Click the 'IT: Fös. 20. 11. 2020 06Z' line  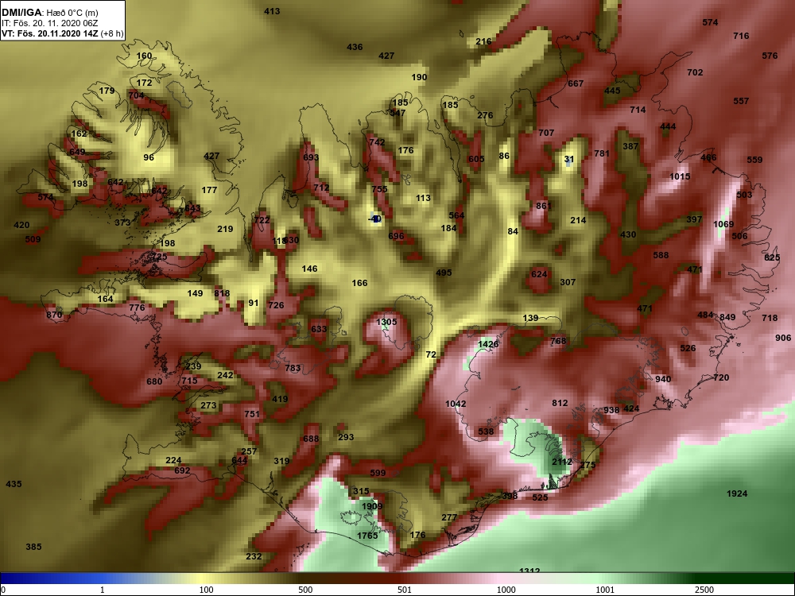[x=49, y=23]
